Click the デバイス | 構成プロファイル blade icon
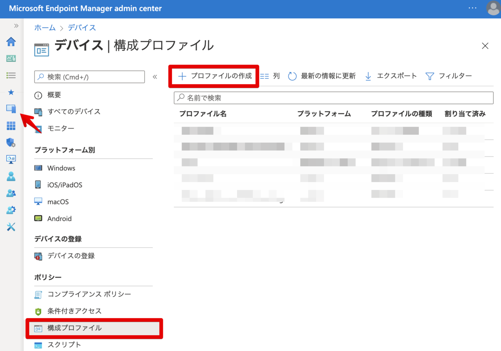 (41, 49)
